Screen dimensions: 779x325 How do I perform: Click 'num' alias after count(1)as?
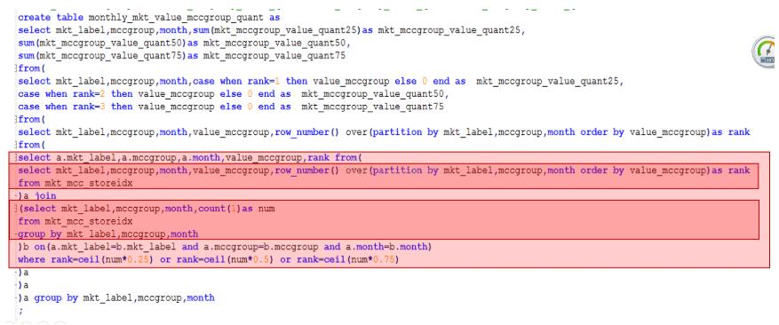[266, 209]
